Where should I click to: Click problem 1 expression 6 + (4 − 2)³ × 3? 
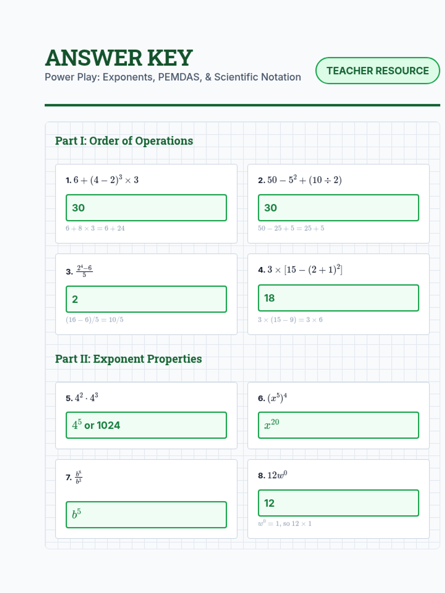pos(106,180)
